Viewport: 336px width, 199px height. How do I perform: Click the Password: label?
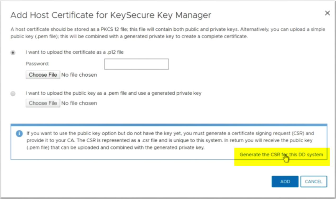tap(37, 64)
